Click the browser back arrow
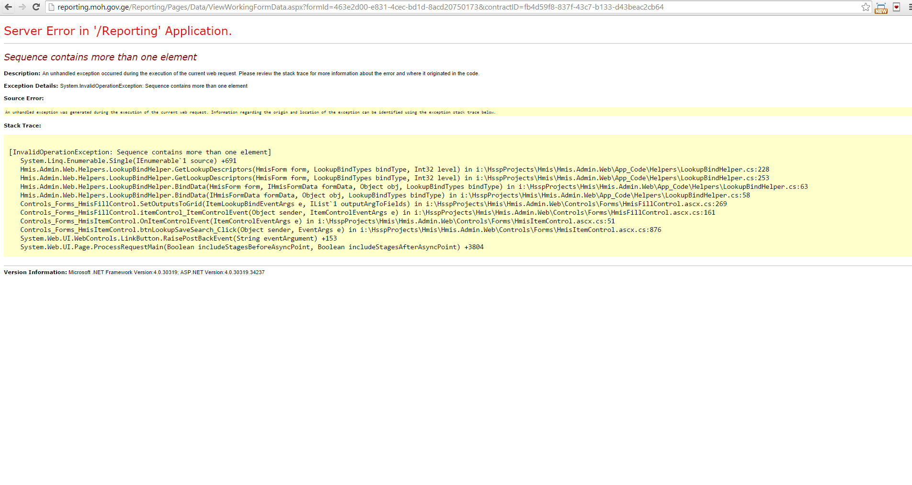The height and width of the screenshot is (485, 912). pos(8,7)
